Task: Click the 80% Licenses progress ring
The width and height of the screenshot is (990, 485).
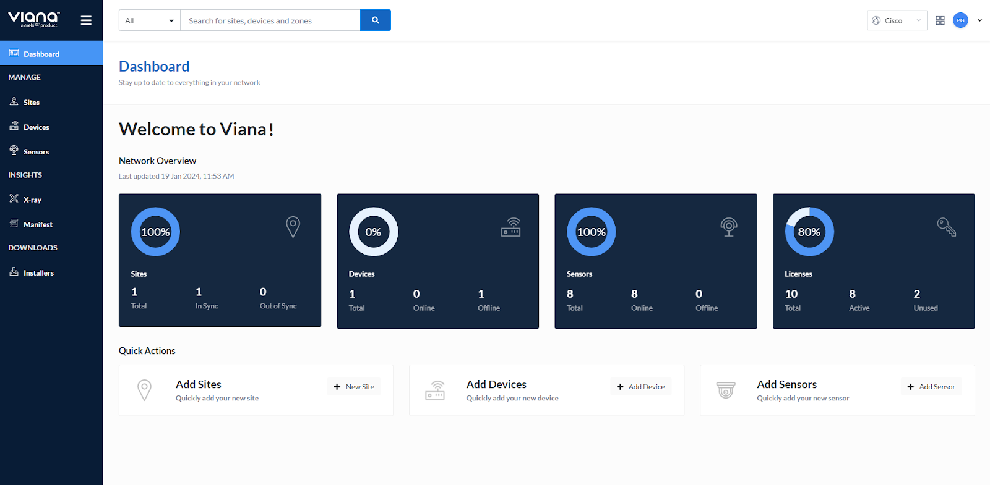Action: tap(809, 232)
